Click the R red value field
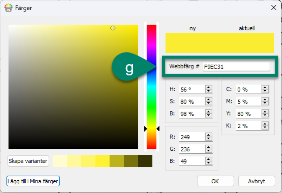282x193 pixels. pyautogui.click(x=192, y=137)
